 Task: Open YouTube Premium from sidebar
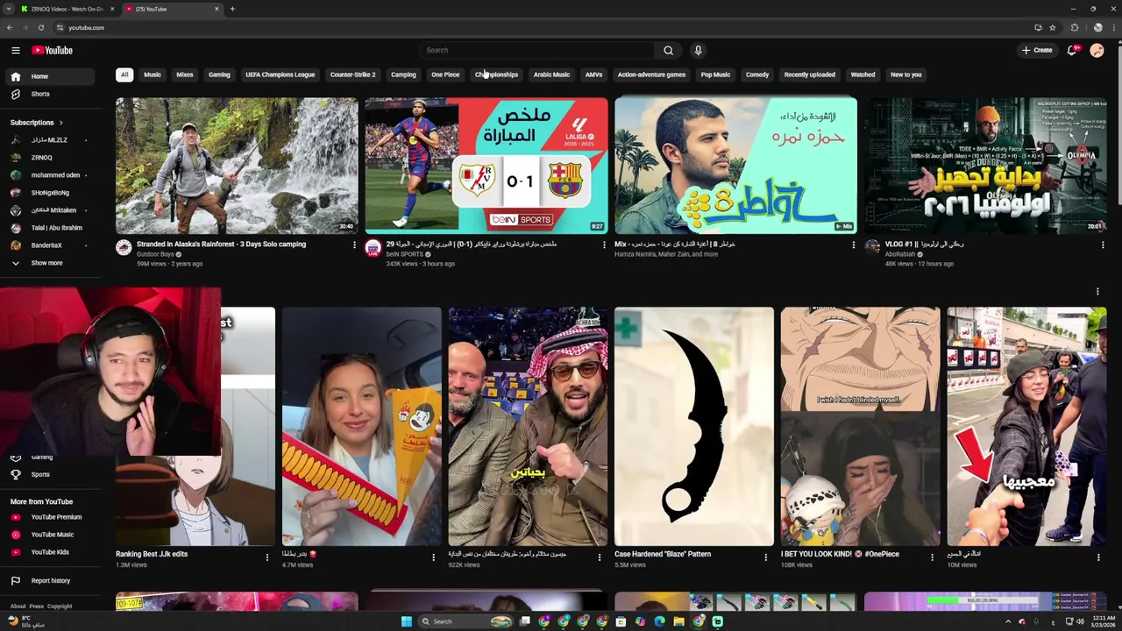(48, 517)
